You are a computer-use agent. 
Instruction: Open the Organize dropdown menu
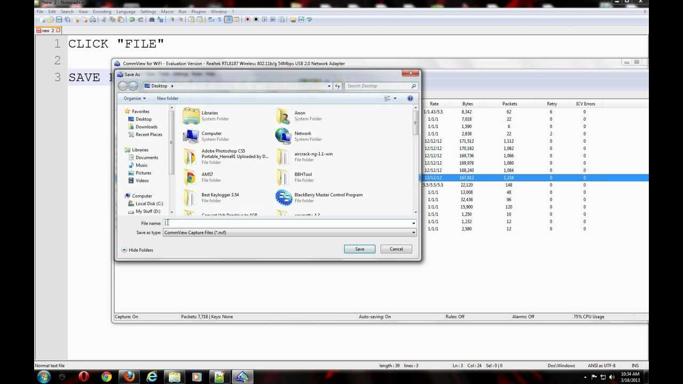[134, 98]
